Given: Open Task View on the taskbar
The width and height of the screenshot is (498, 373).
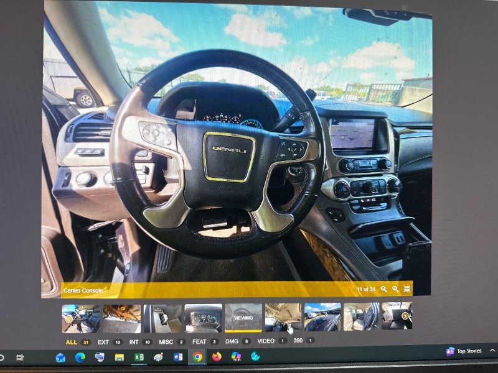Looking at the screenshot, I should click(x=20, y=357).
